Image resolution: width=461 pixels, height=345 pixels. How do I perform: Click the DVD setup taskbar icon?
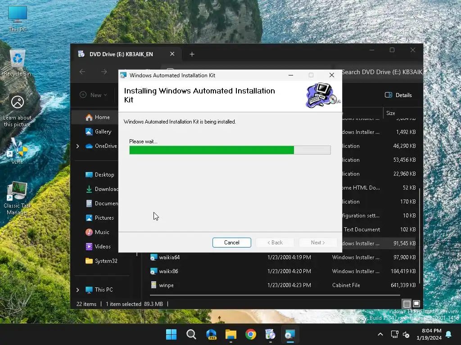tap(270, 334)
